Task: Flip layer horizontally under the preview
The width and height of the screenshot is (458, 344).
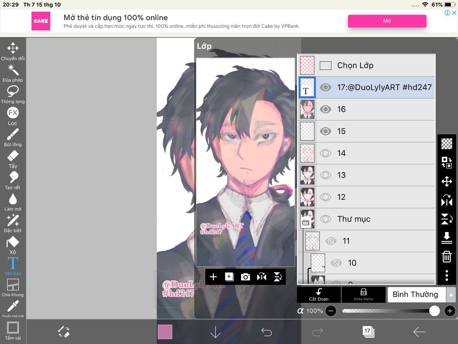Action: pyautogui.click(x=261, y=277)
